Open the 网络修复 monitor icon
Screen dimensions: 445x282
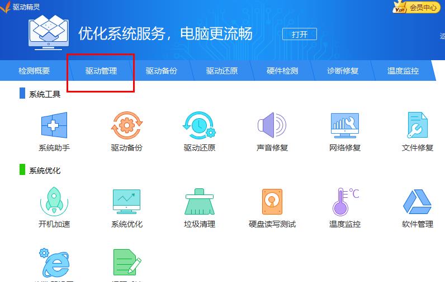(x=345, y=125)
